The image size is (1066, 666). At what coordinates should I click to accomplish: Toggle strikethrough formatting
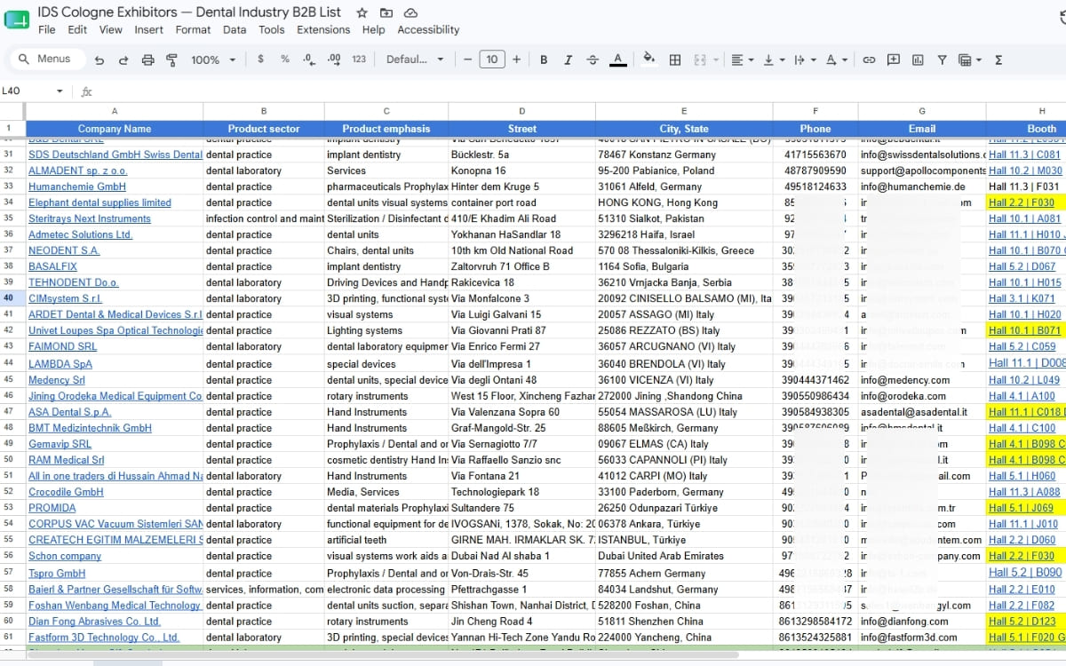point(593,59)
